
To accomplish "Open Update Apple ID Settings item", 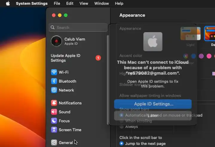I will 76,58.
